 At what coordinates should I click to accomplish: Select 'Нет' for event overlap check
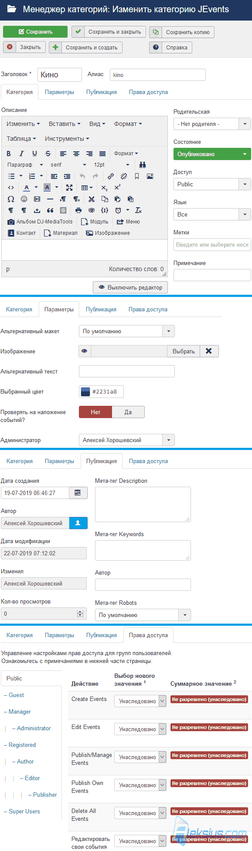(95, 412)
